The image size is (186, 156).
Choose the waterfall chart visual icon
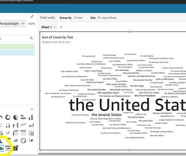[x=16, y=125]
